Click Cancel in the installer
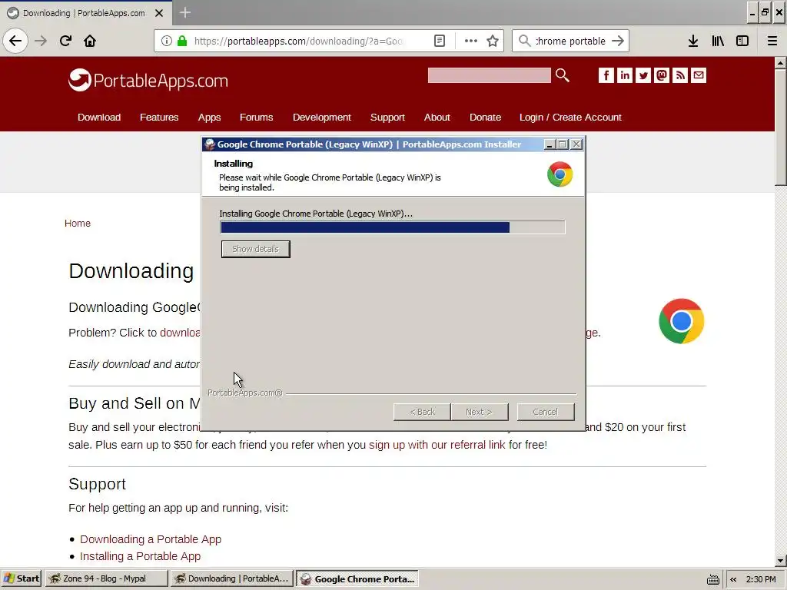 [546, 412]
